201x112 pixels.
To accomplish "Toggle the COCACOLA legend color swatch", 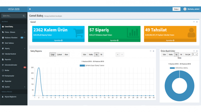I will pyautogui.click(x=172, y=68).
